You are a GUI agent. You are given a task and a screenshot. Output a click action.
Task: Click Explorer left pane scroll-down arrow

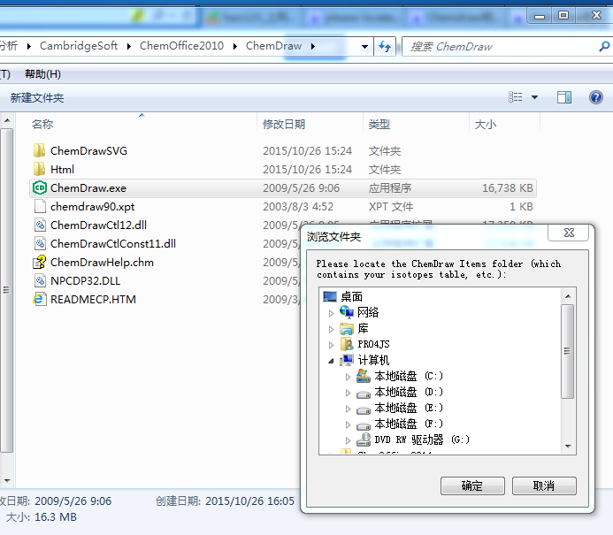pyautogui.click(x=7, y=481)
